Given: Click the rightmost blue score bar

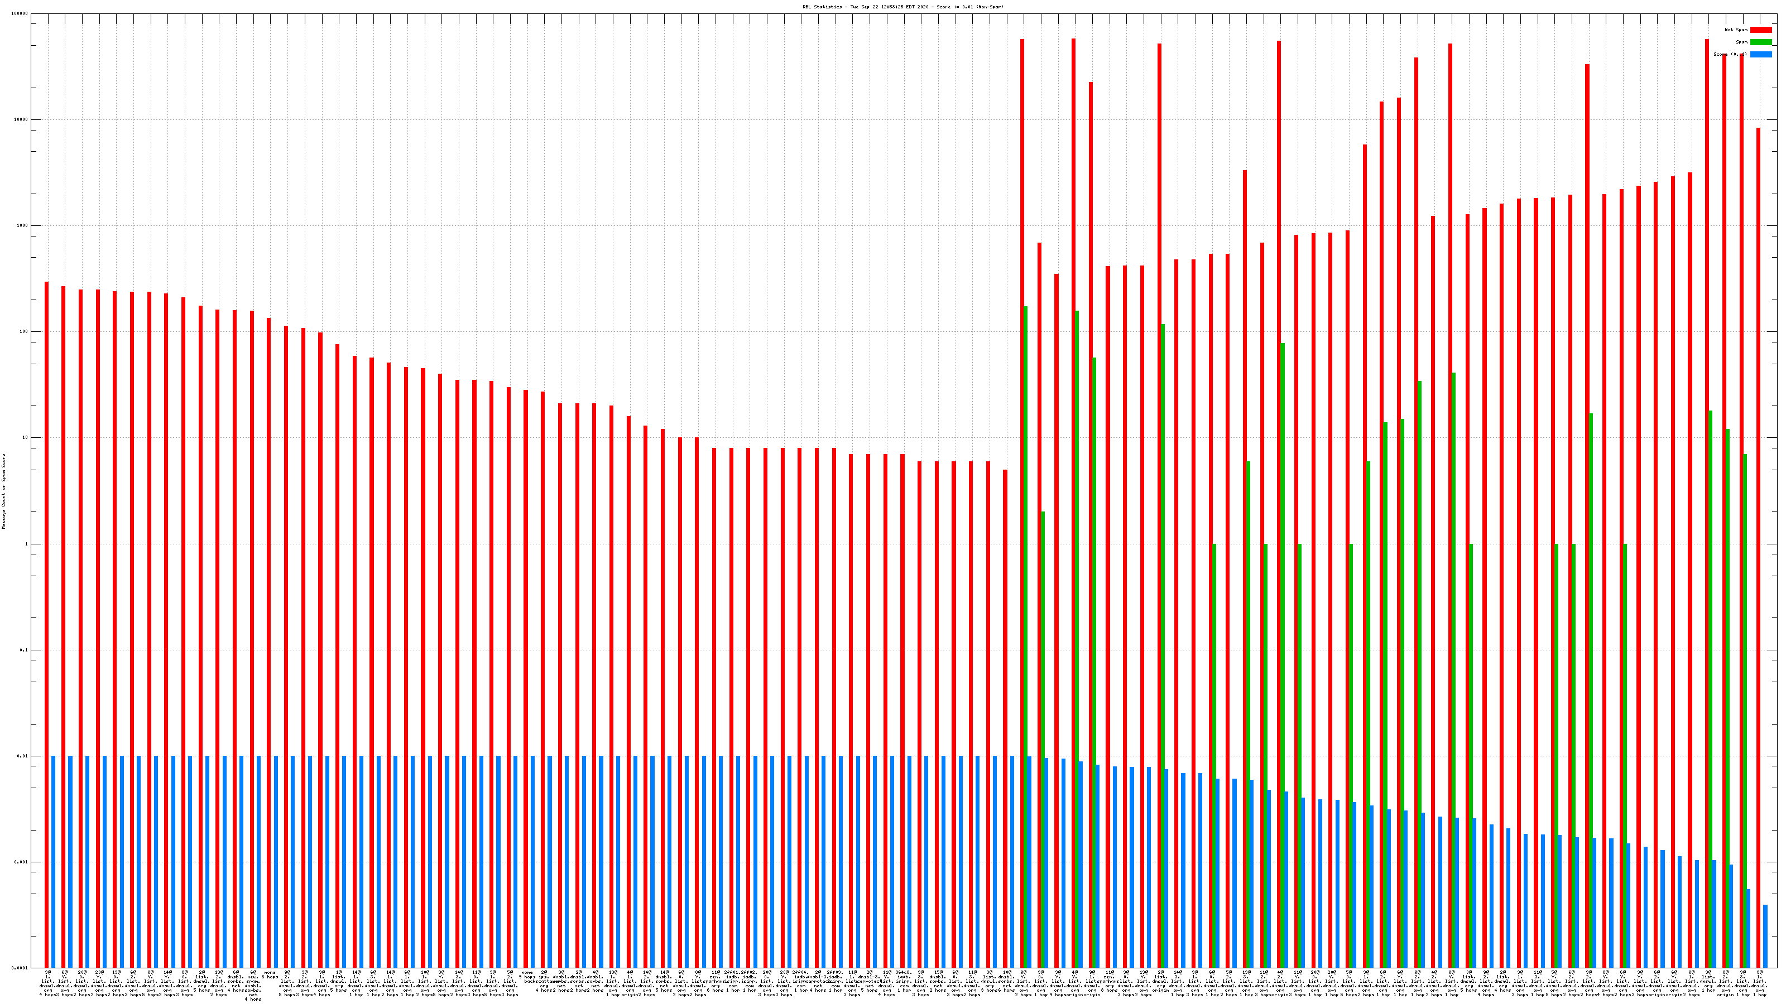Looking at the screenshot, I should (x=1765, y=936).
